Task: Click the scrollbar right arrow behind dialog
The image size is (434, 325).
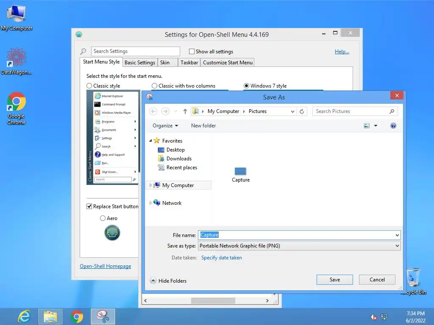Action: click(267, 301)
